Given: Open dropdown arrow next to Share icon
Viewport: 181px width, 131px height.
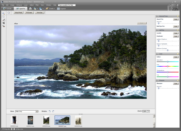Looking at the screenshot, I should point(43,9).
